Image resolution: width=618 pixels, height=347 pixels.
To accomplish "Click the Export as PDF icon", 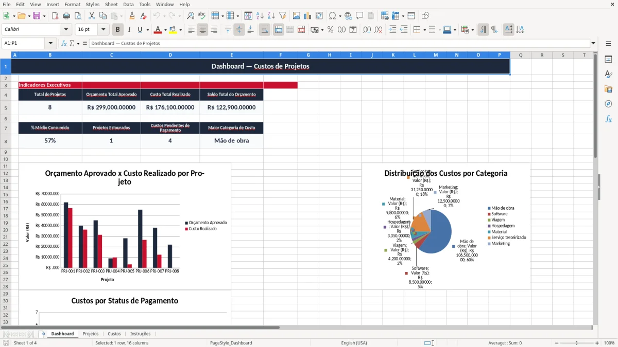I will point(55,16).
